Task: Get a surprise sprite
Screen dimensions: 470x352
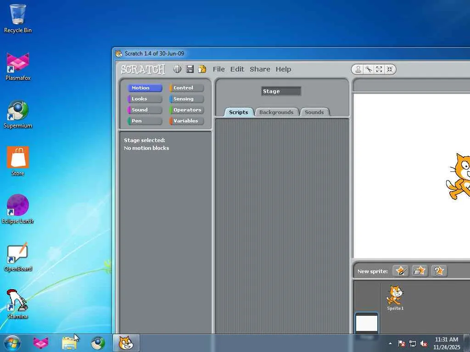Action: [x=439, y=271]
